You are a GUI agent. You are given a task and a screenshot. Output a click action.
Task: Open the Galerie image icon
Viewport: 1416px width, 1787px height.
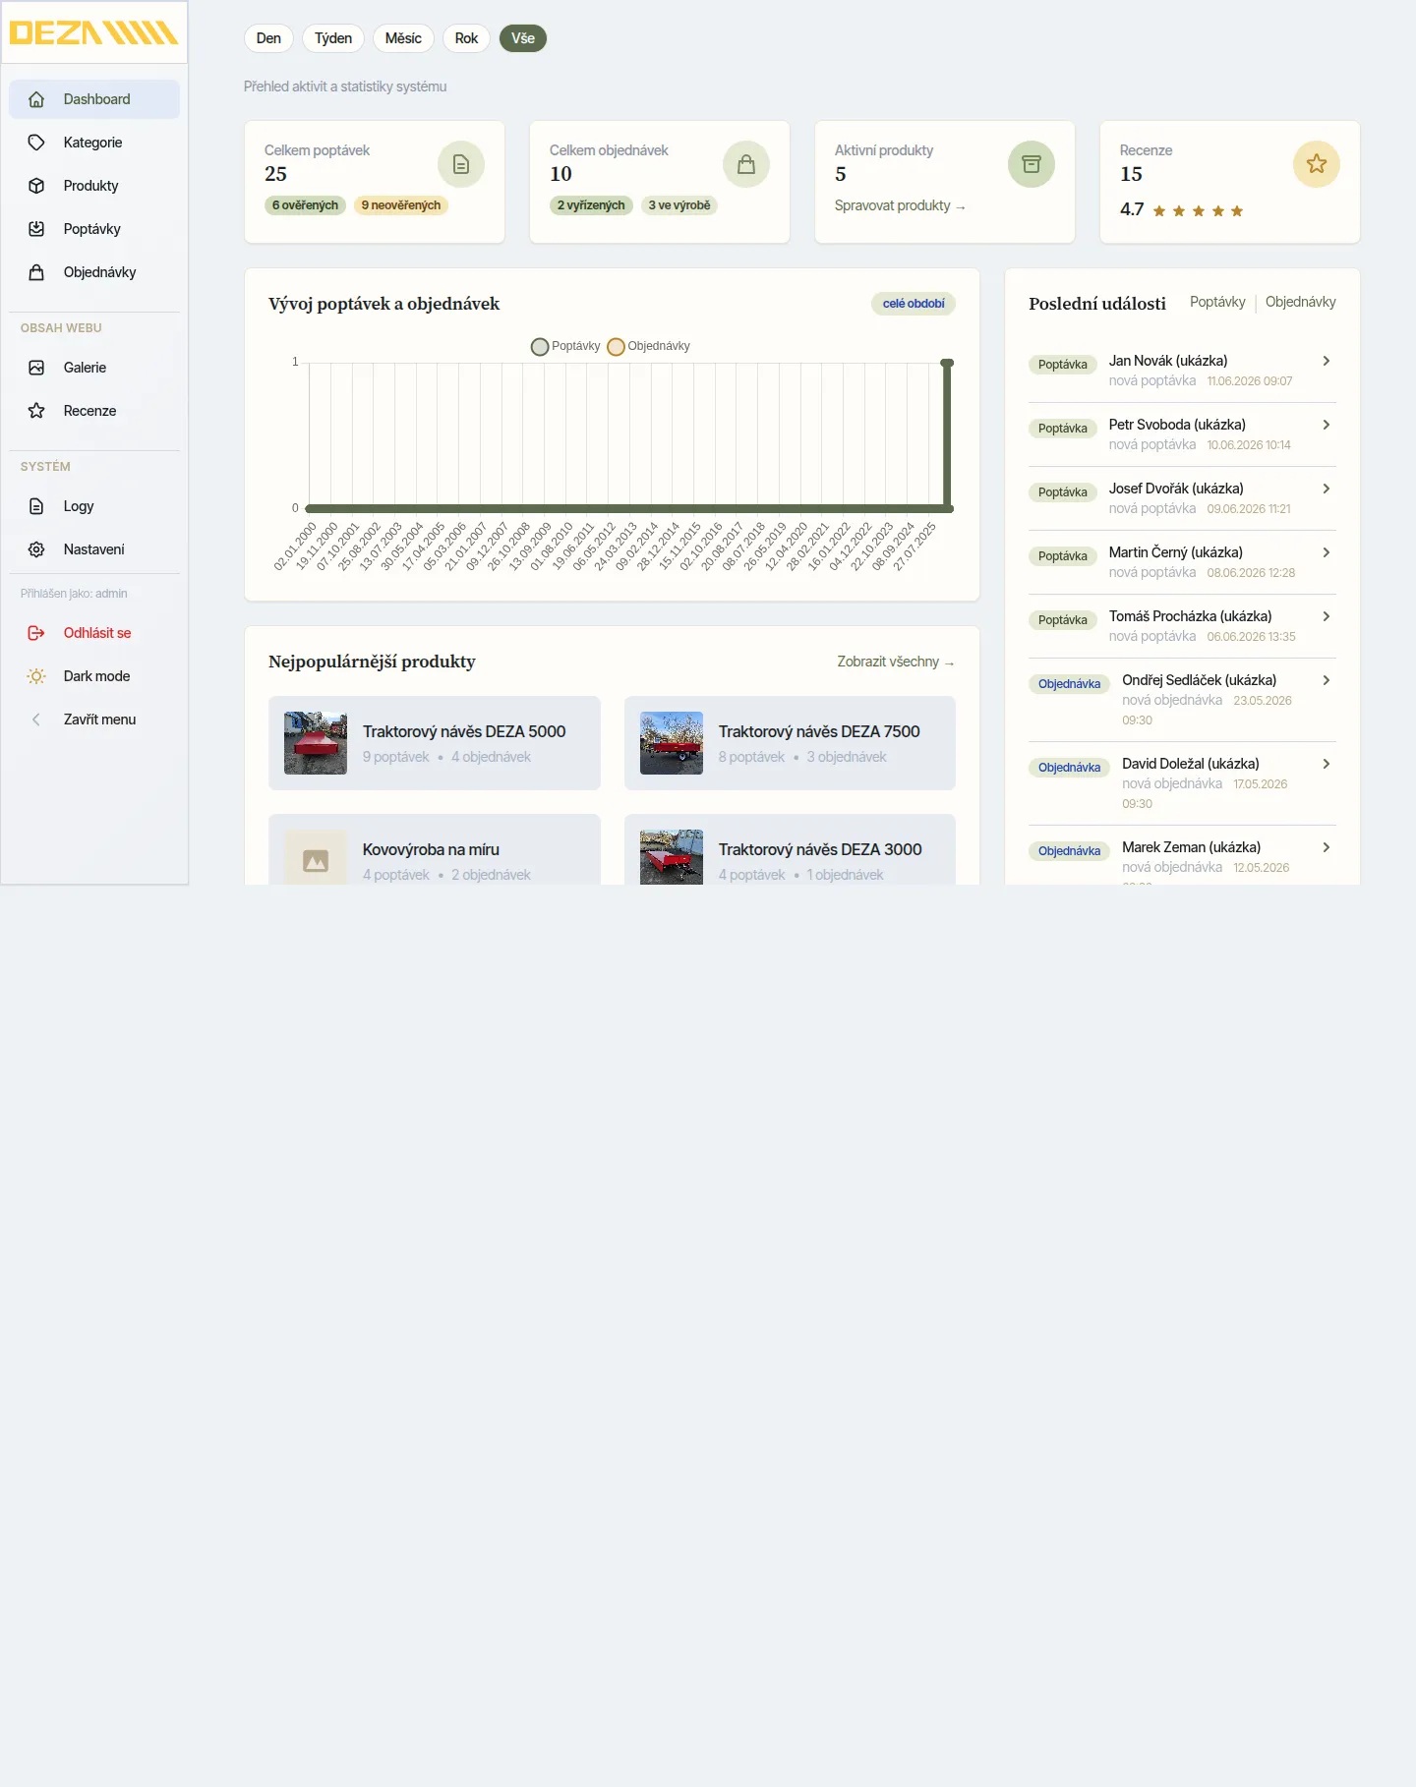click(36, 368)
